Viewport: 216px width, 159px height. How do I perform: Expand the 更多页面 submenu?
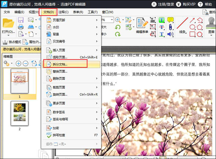71,103
